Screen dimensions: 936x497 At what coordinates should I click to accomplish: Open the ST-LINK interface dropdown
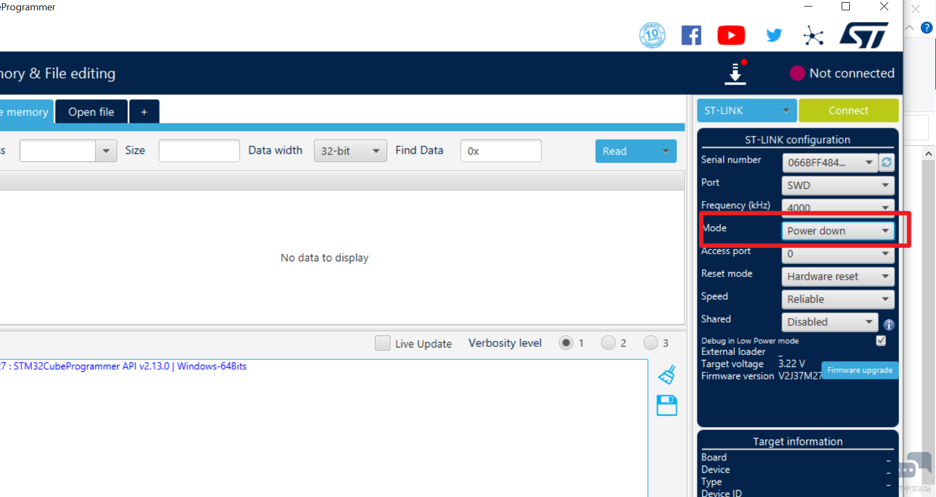747,111
